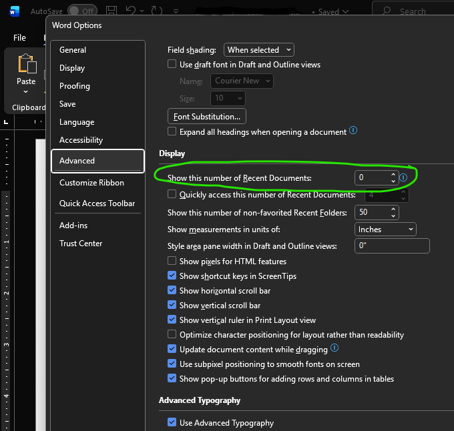Click the ruler tab selector icon
This screenshot has height=431, width=454.
[x=6, y=122]
